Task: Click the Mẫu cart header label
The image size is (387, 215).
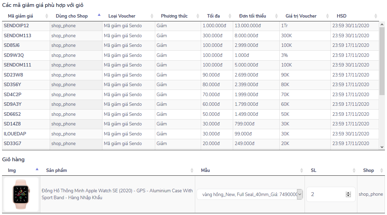Action: tap(205, 170)
